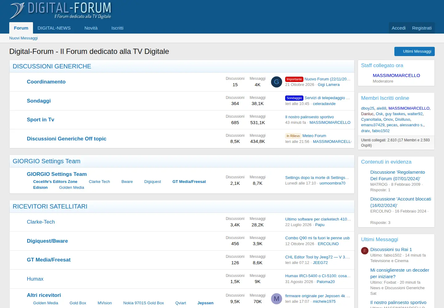The height and width of the screenshot is (308, 444).
Task: Open uomoombra70's profile link
Action: (x=332, y=183)
